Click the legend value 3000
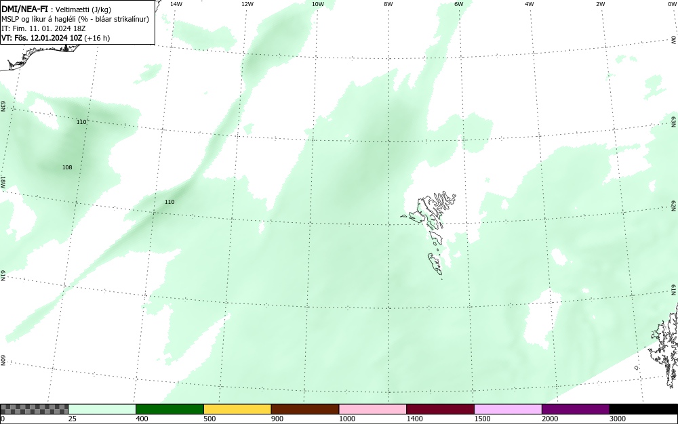Viewport: 678px width, 424px height. 618,419
